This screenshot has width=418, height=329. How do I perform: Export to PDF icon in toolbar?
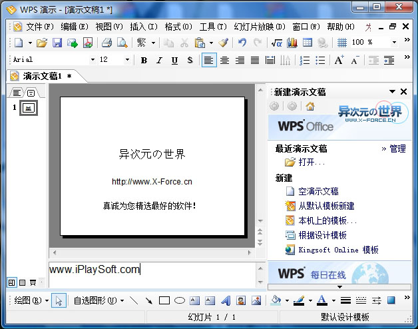click(88, 43)
